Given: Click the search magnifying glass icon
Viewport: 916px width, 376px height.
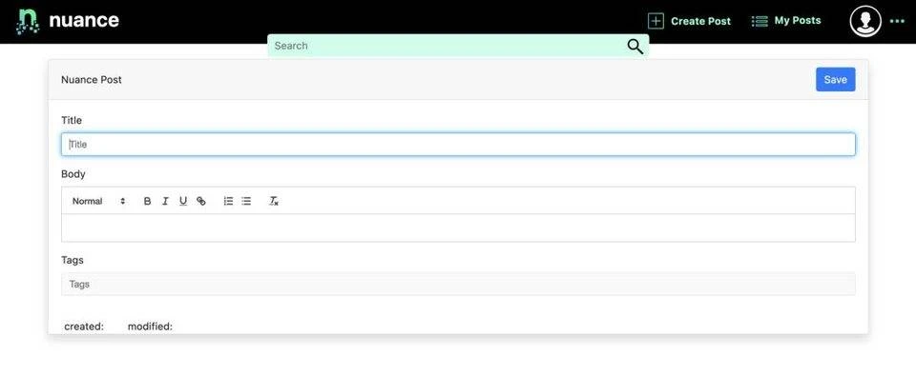Looking at the screenshot, I should tap(635, 47).
